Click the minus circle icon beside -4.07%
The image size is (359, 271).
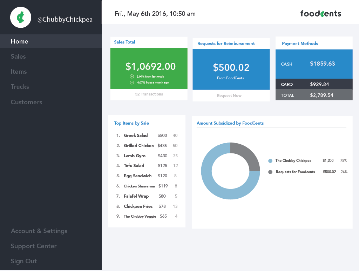[132, 82]
